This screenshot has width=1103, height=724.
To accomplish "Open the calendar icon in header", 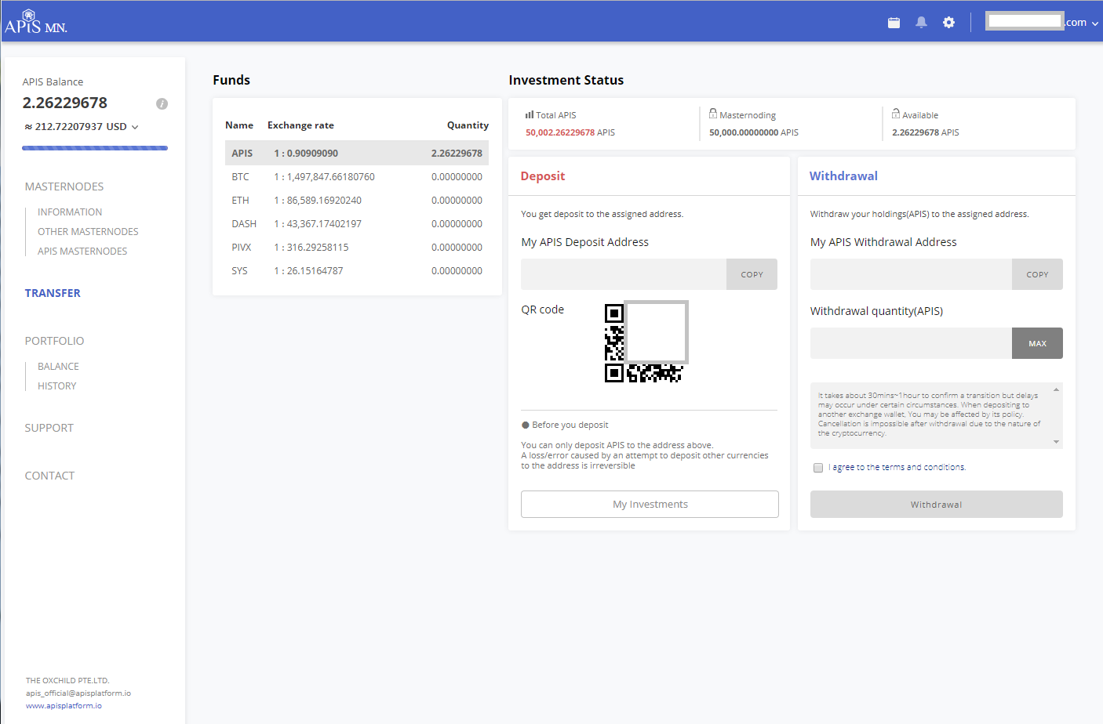I will 894,23.
